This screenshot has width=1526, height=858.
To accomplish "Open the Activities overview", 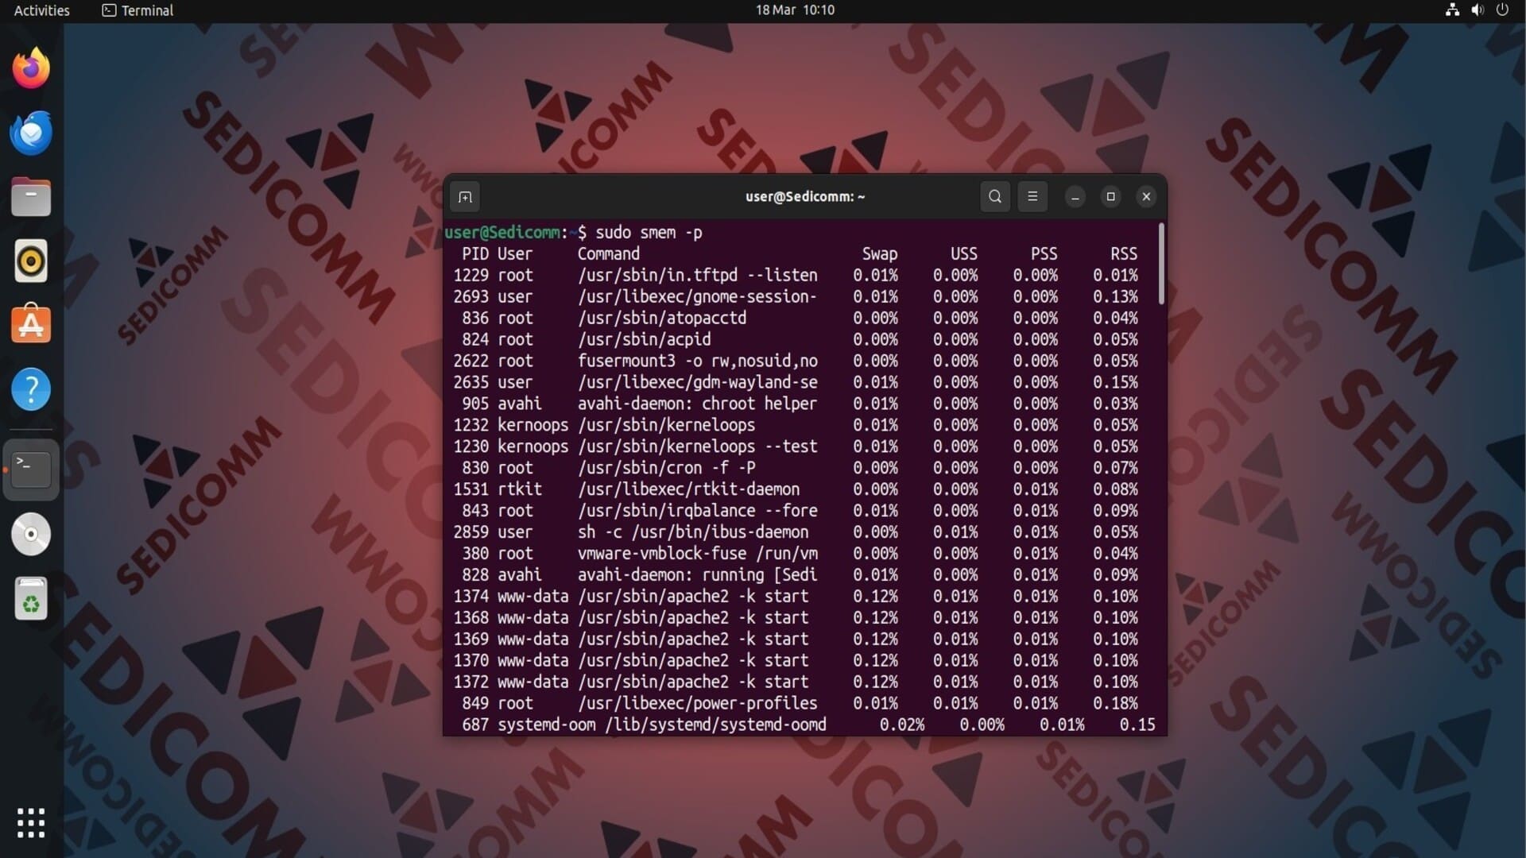I will [41, 10].
